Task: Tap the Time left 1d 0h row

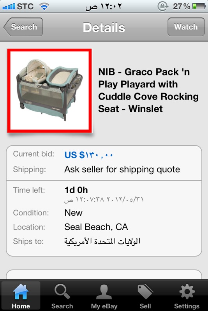Action: pos(104,194)
